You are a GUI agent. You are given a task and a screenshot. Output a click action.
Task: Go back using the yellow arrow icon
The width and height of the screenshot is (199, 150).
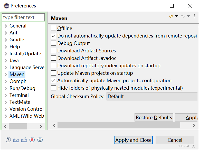click(171, 16)
